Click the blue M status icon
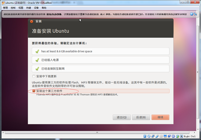Screen dimensions: 201x140 tap(173, 136)
